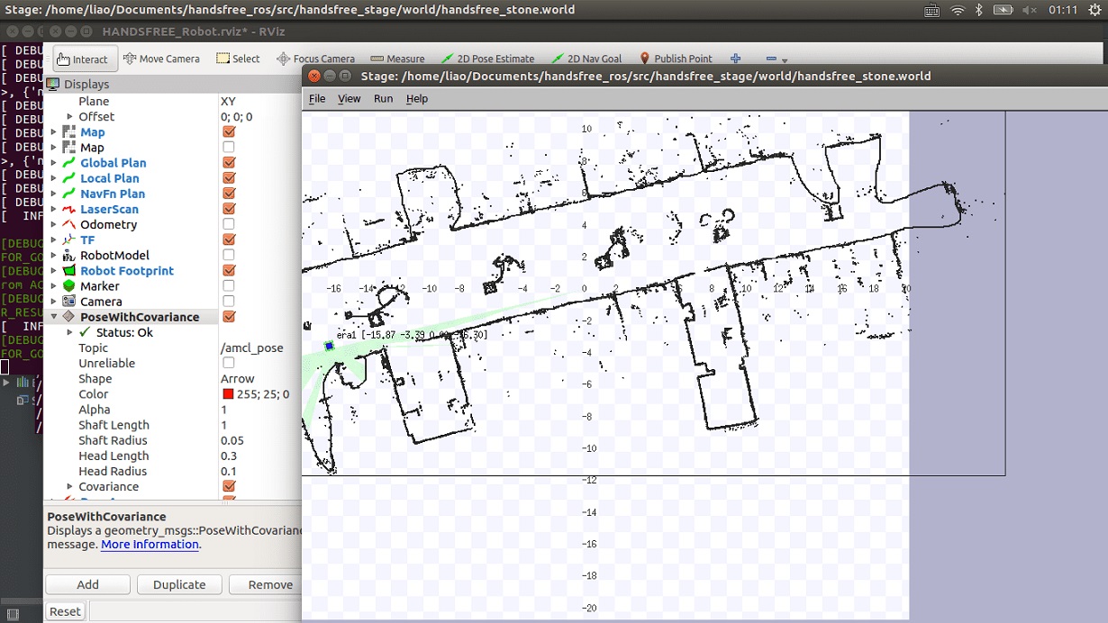Open the Run menu in Stage
This screenshot has width=1108, height=623.
(x=383, y=99)
